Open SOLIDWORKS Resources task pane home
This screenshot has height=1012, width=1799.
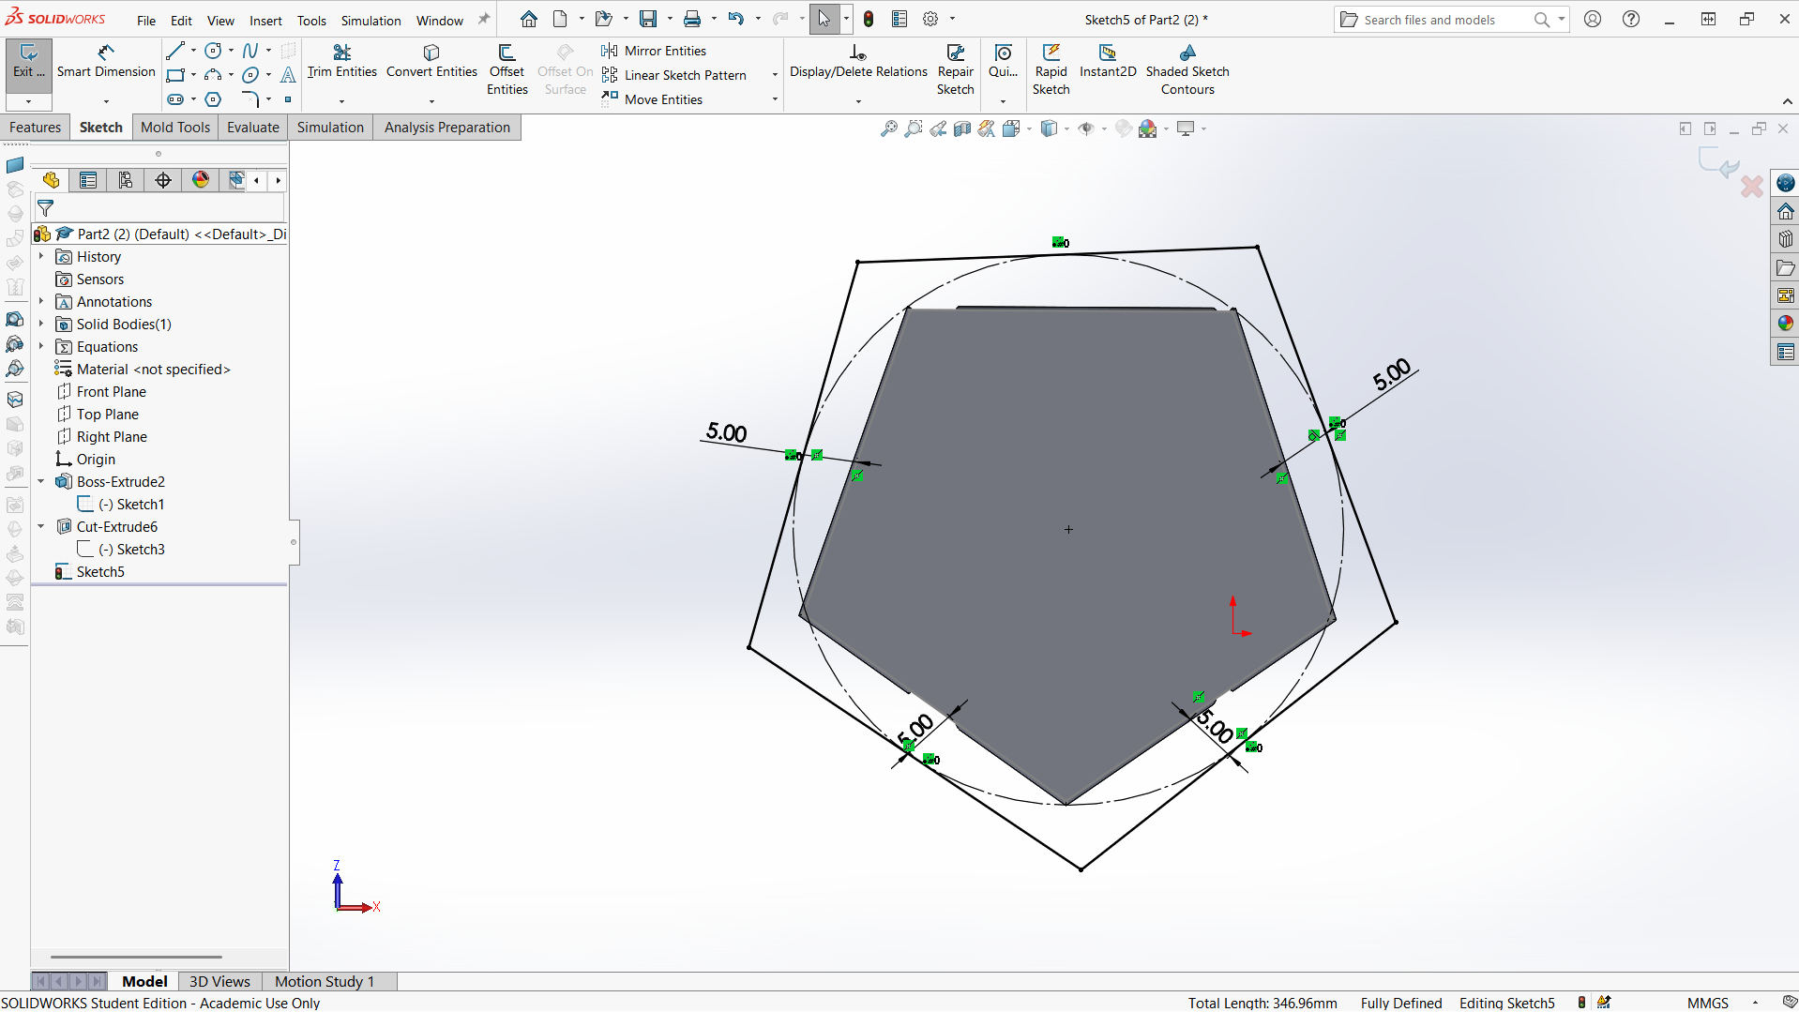click(1785, 211)
